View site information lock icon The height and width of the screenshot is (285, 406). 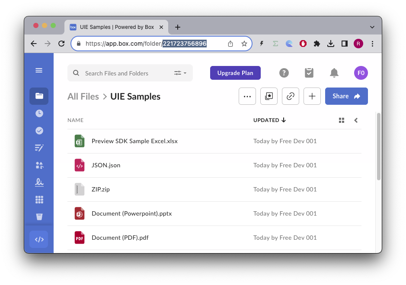pos(79,44)
